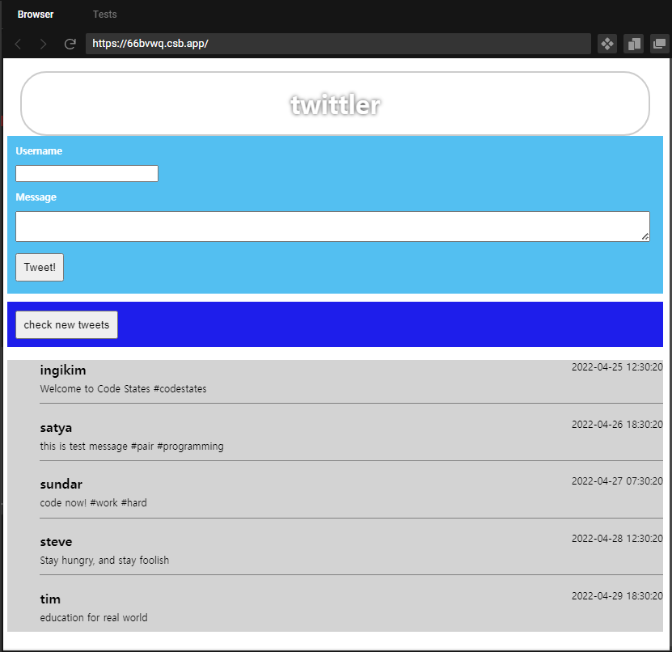The height and width of the screenshot is (652, 672).
Task: Click the timestamp 2022-04-25 12:30:20
Action: [617, 367]
